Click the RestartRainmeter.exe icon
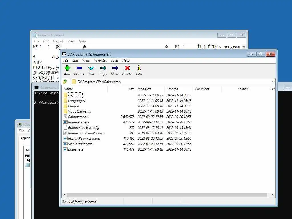Image resolution: width=292 pixels, height=219 pixels. tap(65, 138)
